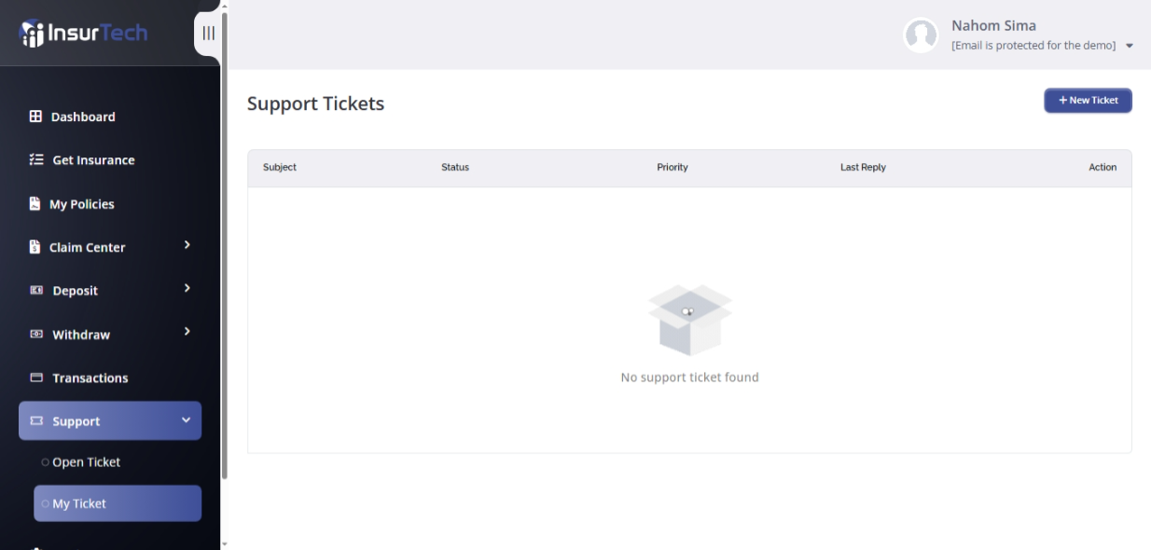
Task: Open the My Policies menu item
Action: [81, 204]
